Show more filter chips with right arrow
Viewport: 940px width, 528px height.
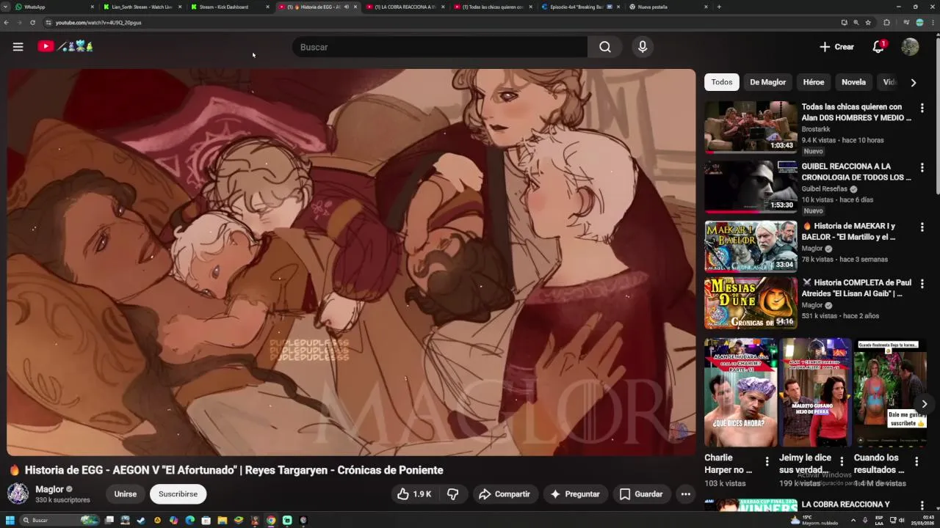pos(914,83)
